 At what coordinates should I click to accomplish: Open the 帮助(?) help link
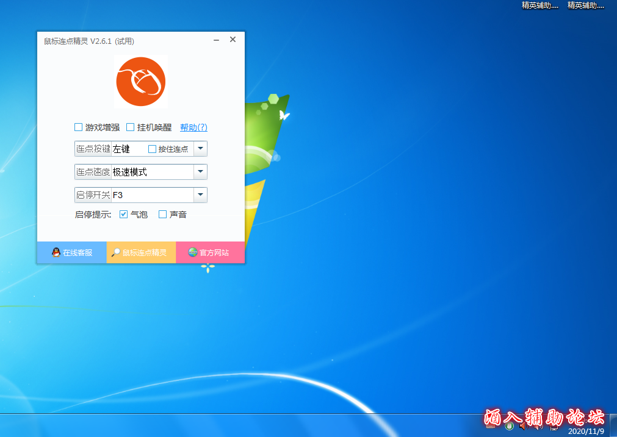[193, 127]
